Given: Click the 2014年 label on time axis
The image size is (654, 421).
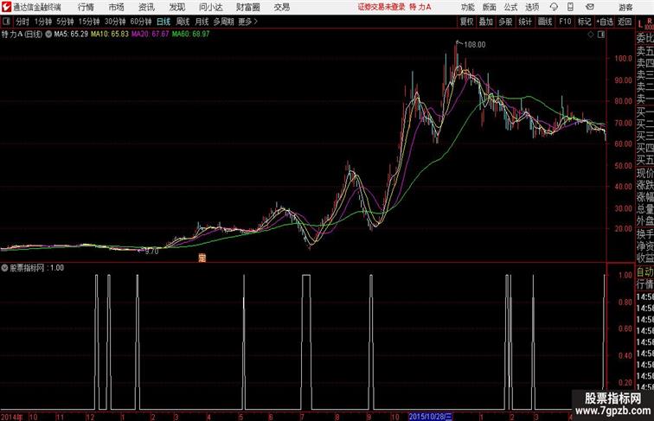Looking at the screenshot, I should [12, 417].
